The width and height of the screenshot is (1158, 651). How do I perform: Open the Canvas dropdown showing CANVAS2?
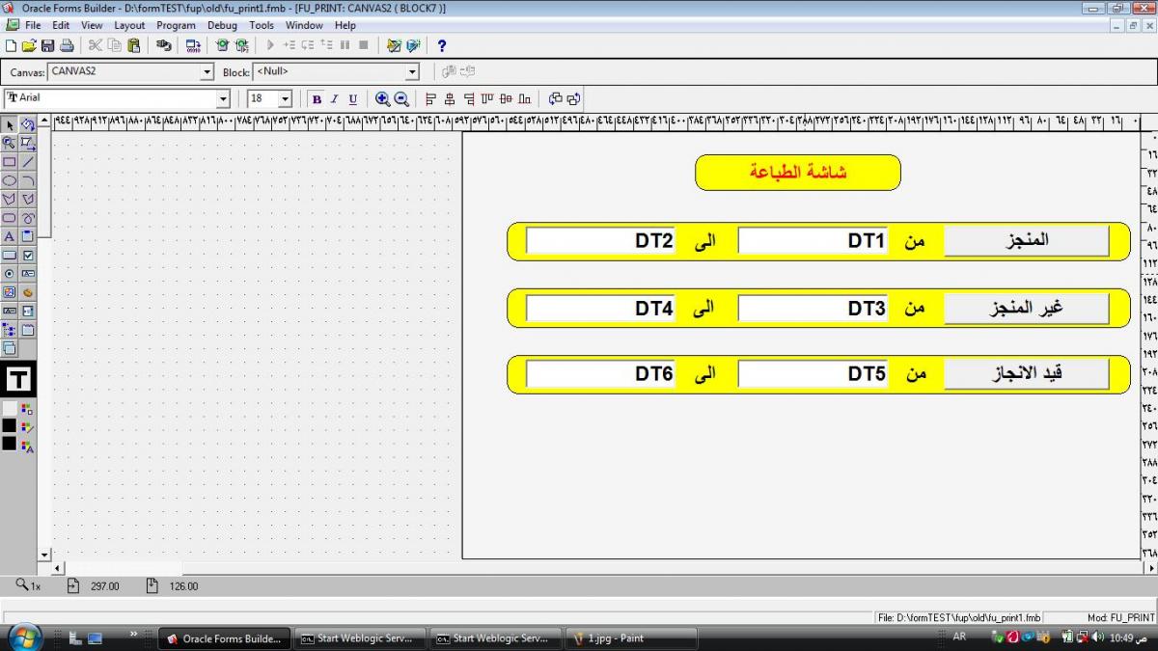(207, 72)
